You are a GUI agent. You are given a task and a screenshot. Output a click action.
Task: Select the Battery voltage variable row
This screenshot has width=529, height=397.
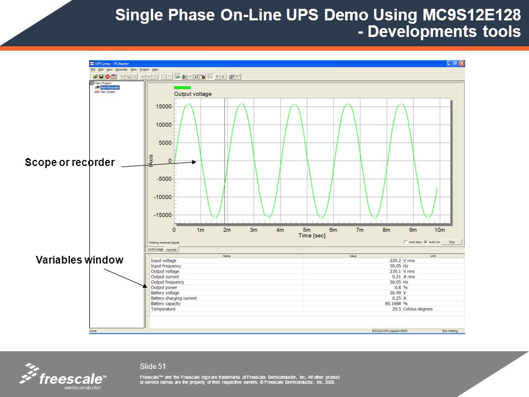(x=307, y=293)
